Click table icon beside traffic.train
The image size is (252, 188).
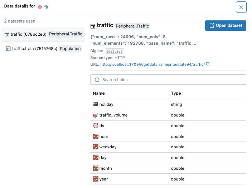click(8, 49)
